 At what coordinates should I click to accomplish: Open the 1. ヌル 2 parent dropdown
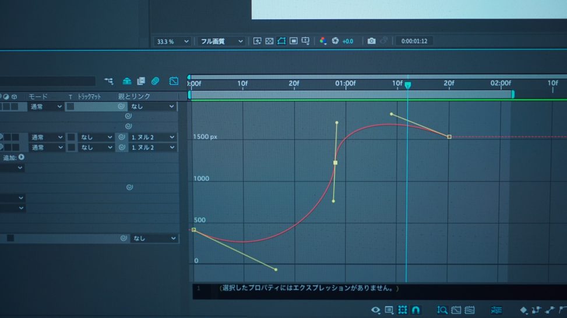[x=152, y=137]
